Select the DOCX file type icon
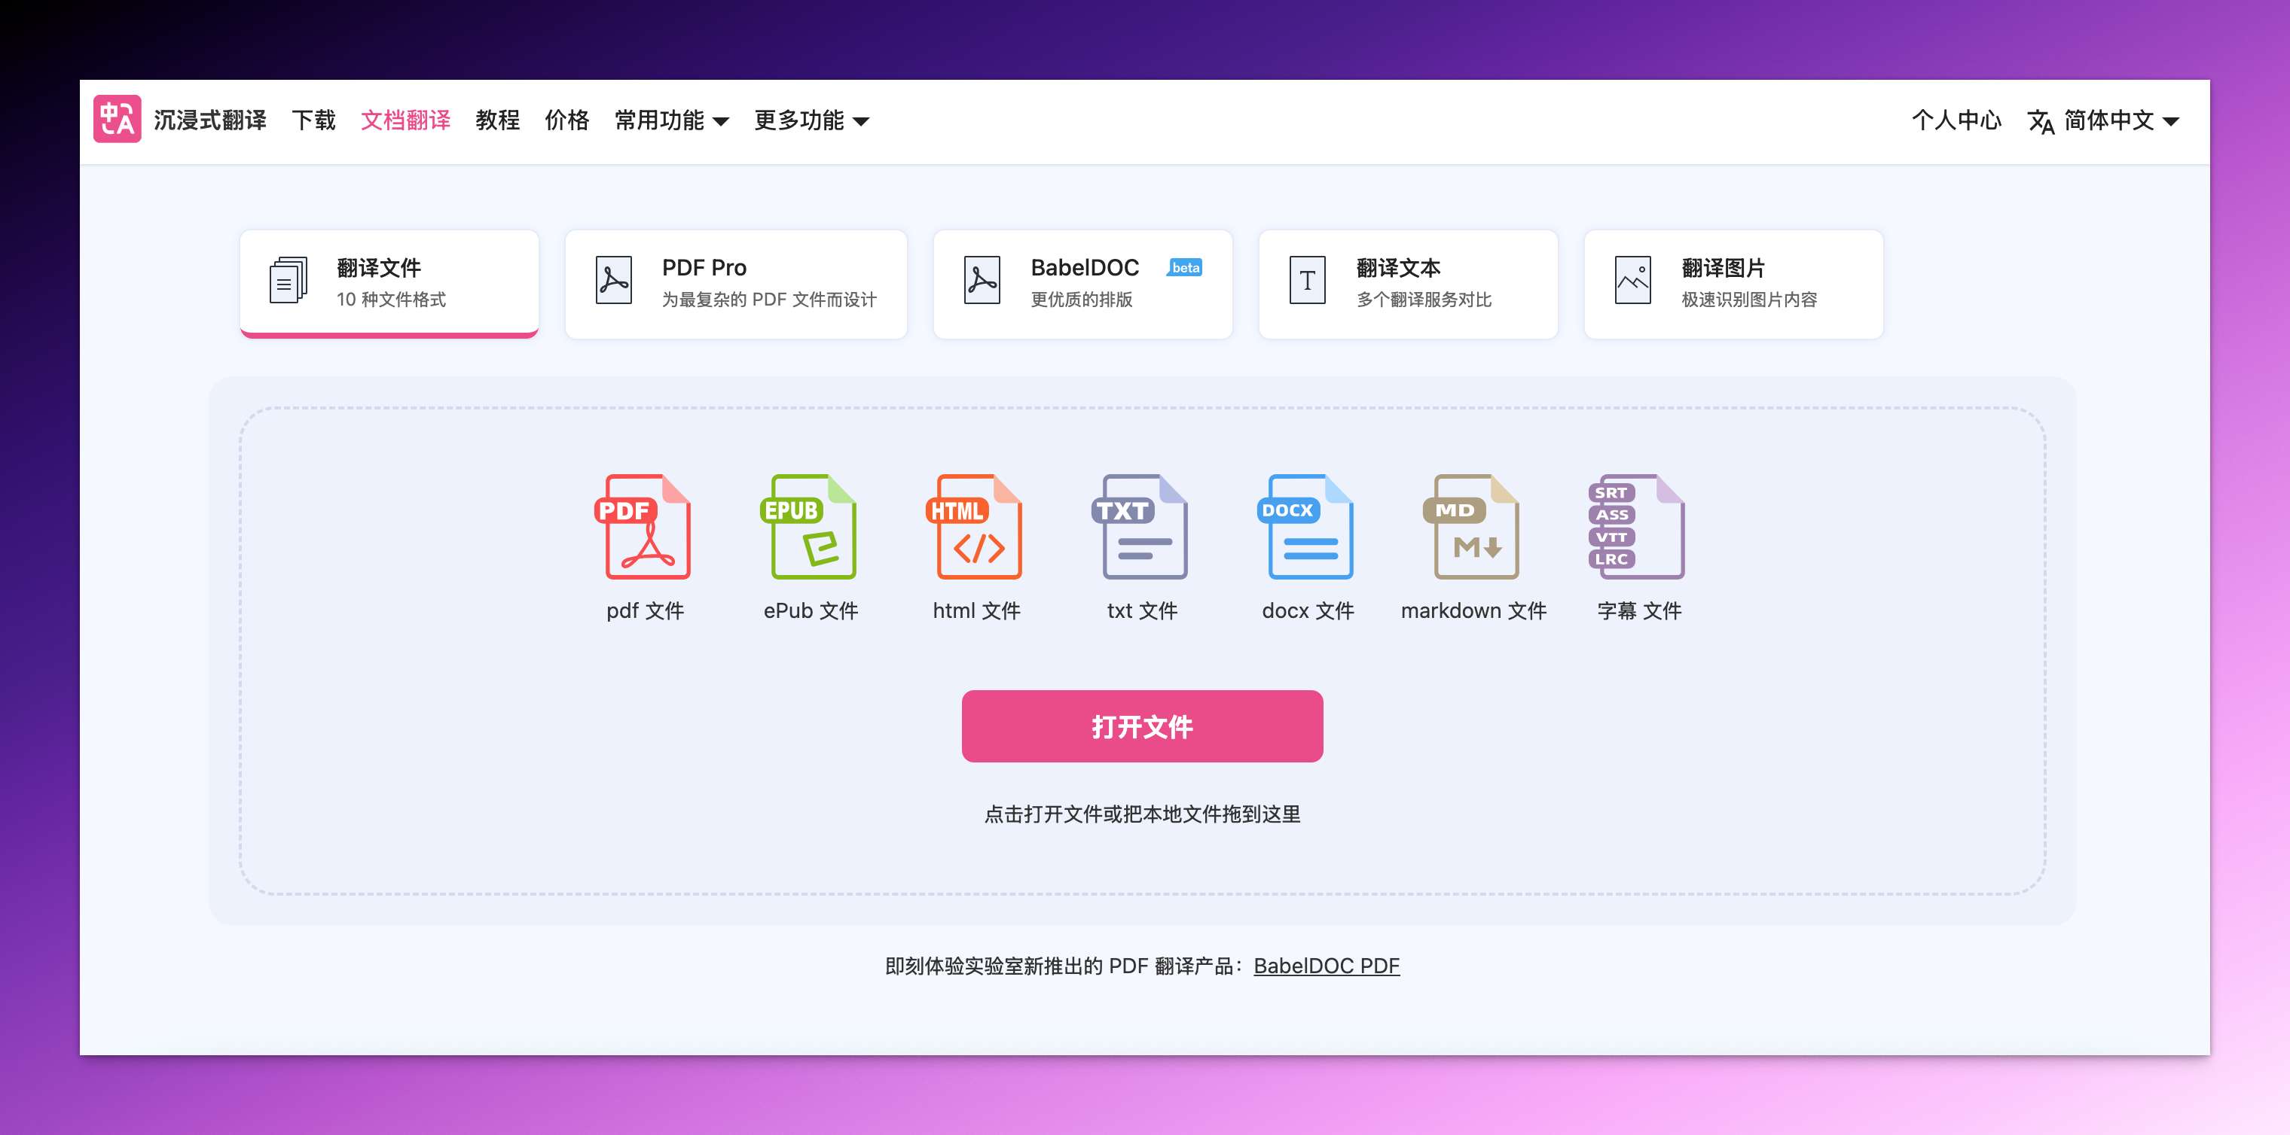This screenshot has height=1135, width=2290. click(1306, 527)
